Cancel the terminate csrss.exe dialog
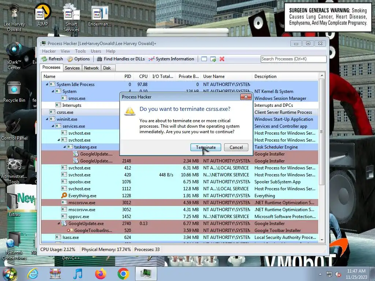This screenshot has height=281, width=375. (236, 147)
